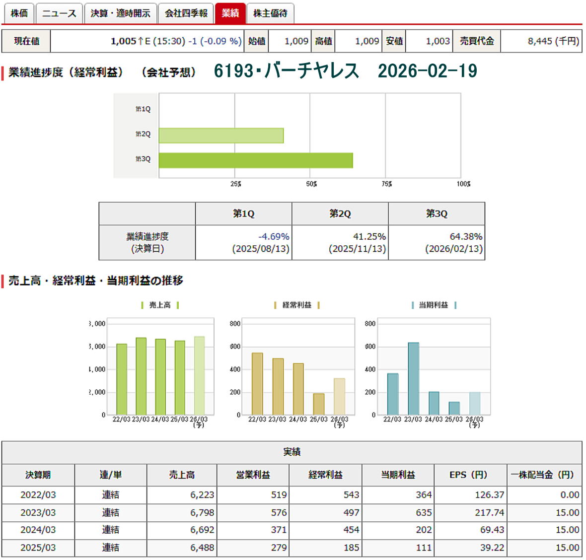
Task: Click the 第2Q progress bar
Action: click(x=221, y=136)
